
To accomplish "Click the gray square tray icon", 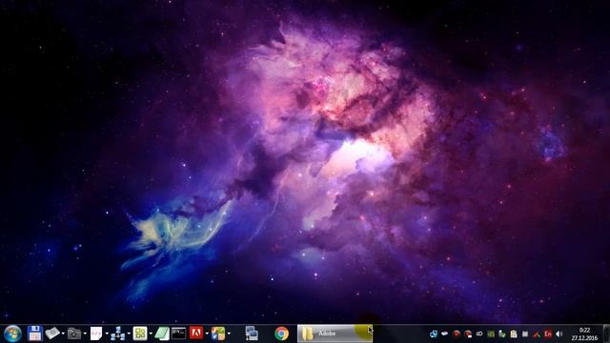I will pos(525,333).
